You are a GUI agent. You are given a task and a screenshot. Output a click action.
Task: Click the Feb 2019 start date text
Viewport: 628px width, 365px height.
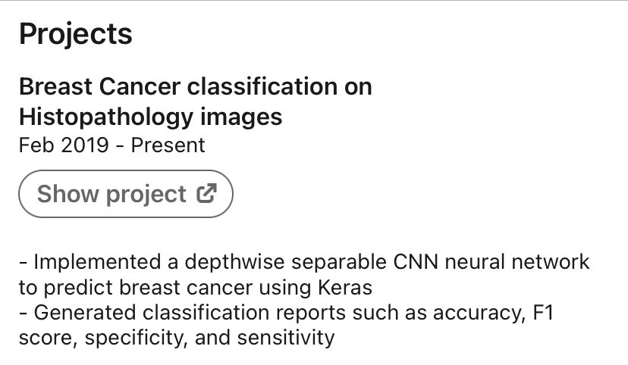[64, 145]
